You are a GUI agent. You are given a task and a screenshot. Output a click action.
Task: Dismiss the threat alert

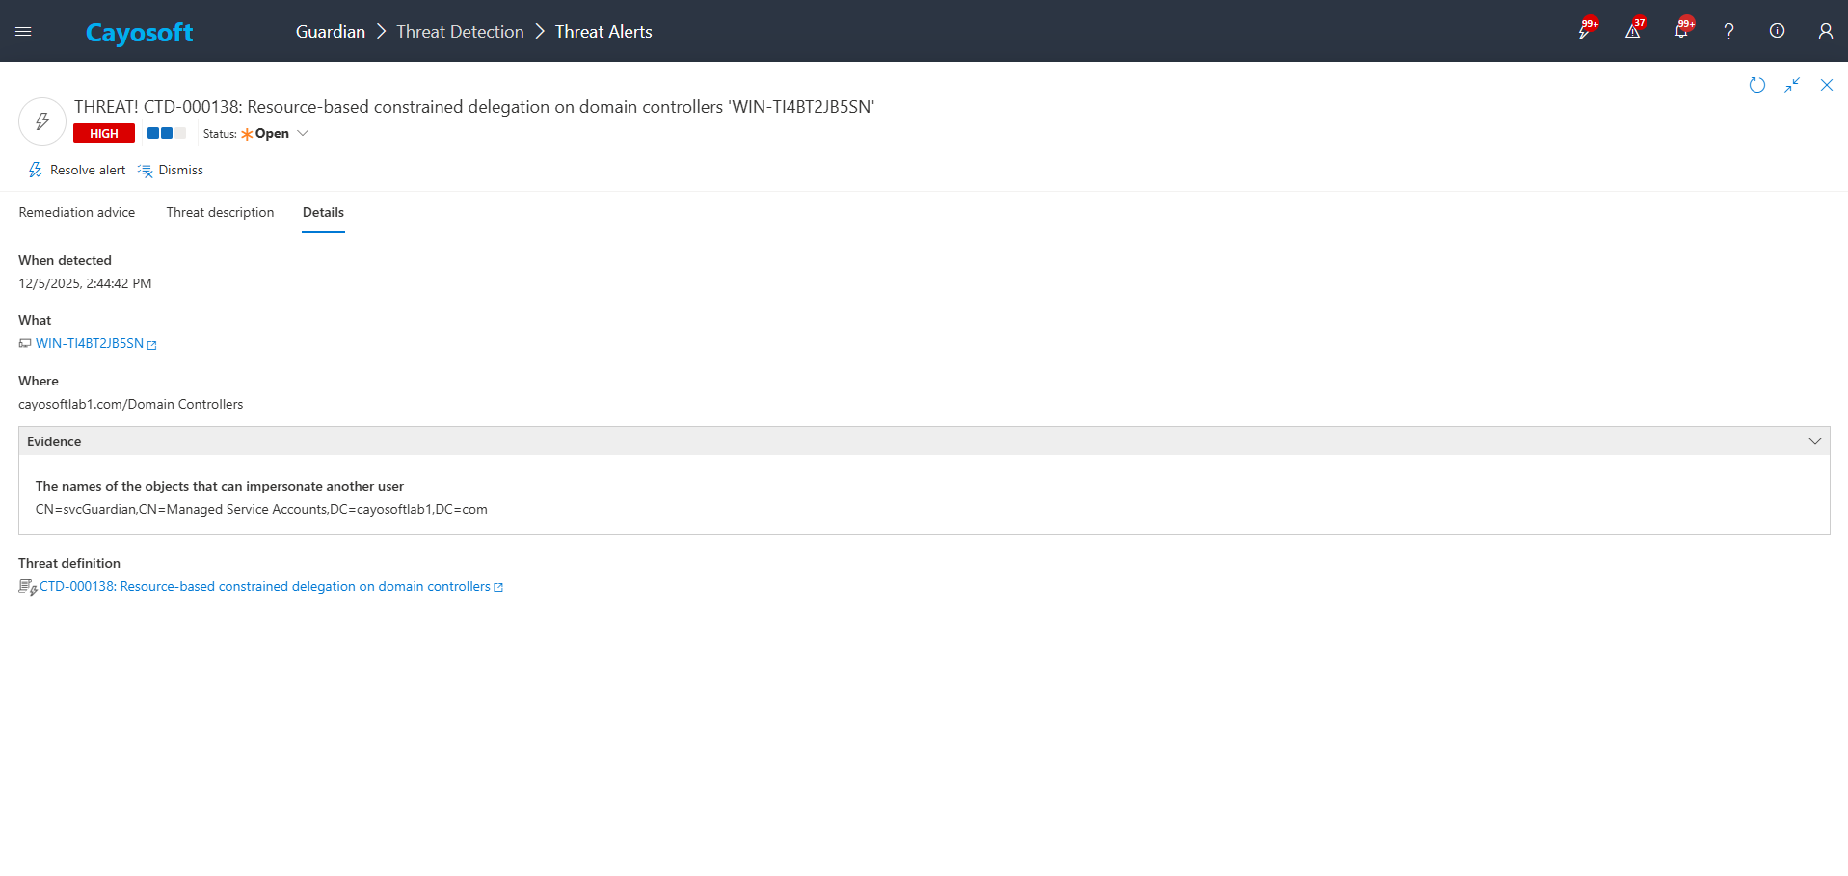tap(172, 171)
